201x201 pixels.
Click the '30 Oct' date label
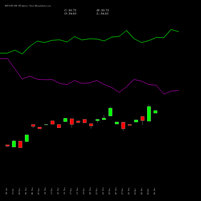[x=6, y=191]
